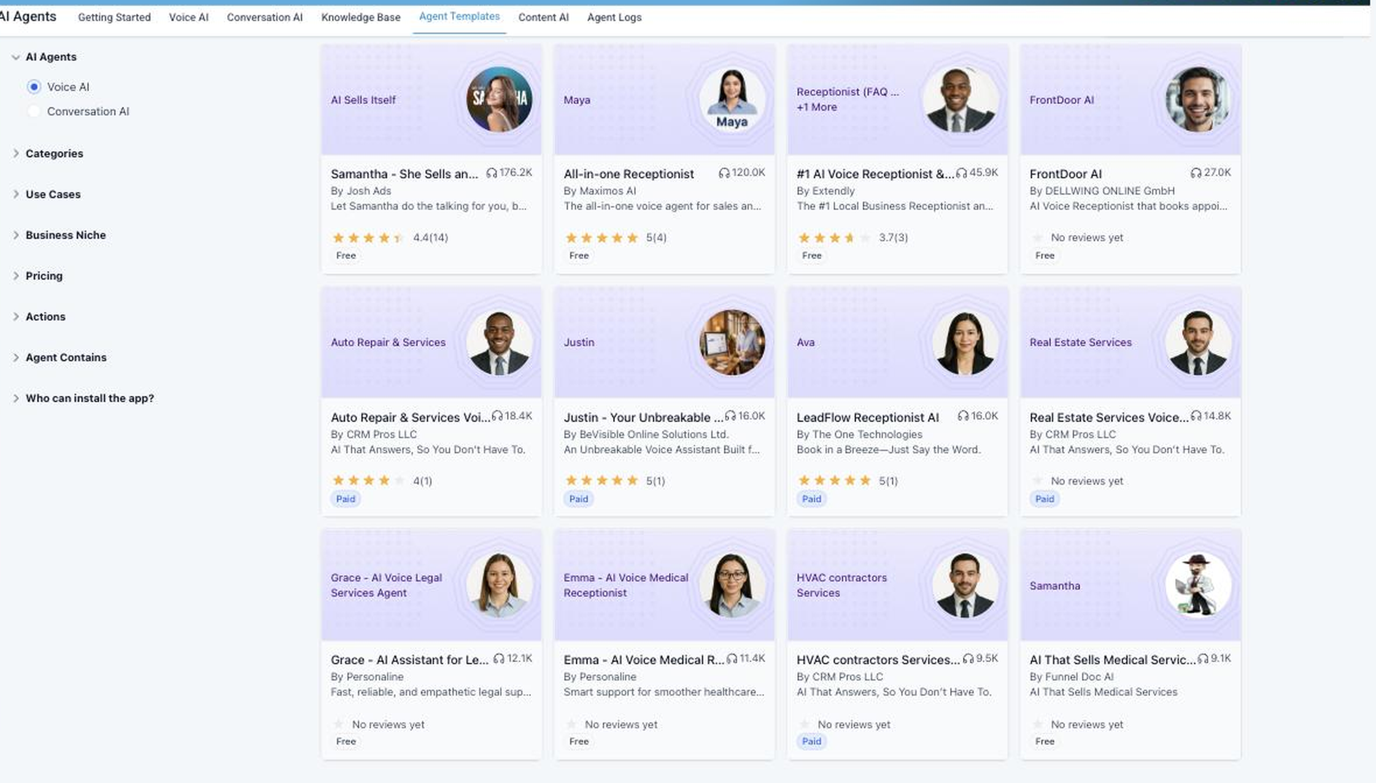The height and width of the screenshot is (783, 1376).
Task: Select the Agent Templates tab
Action: click(459, 17)
